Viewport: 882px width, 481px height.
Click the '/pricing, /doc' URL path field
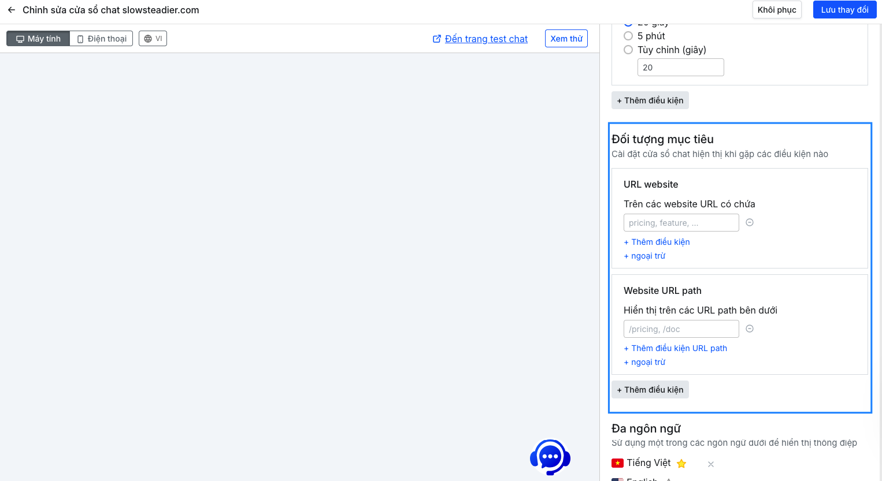pyautogui.click(x=681, y=329)
